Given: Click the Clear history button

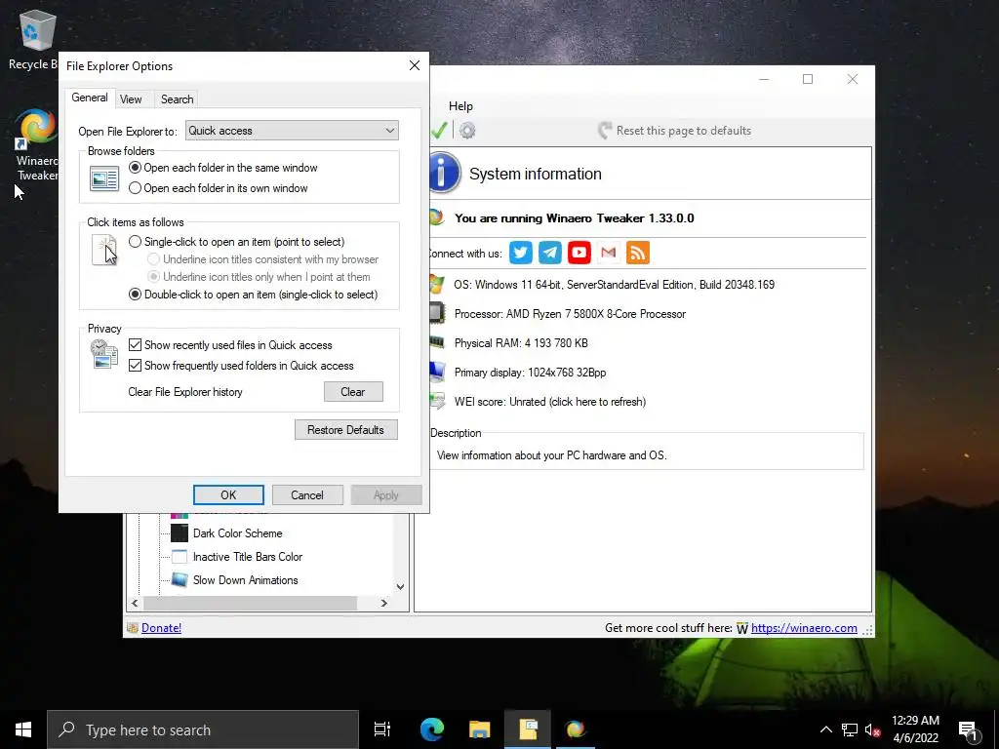Looking at the screenshot, I should click(x=353, y=392).
